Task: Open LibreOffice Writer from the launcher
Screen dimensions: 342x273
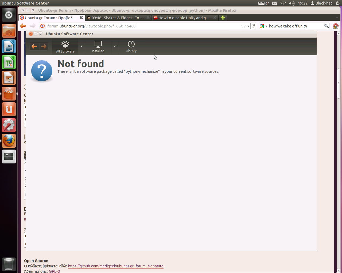Action: (9, 47)
